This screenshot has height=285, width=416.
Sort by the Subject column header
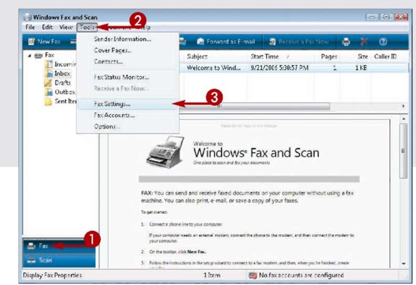click(197, 57)
